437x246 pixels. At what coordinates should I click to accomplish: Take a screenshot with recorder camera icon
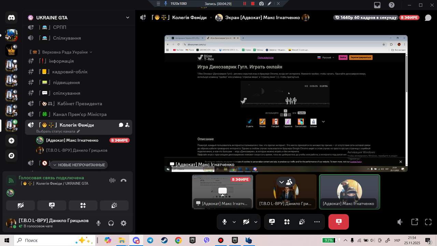(262, 4)
